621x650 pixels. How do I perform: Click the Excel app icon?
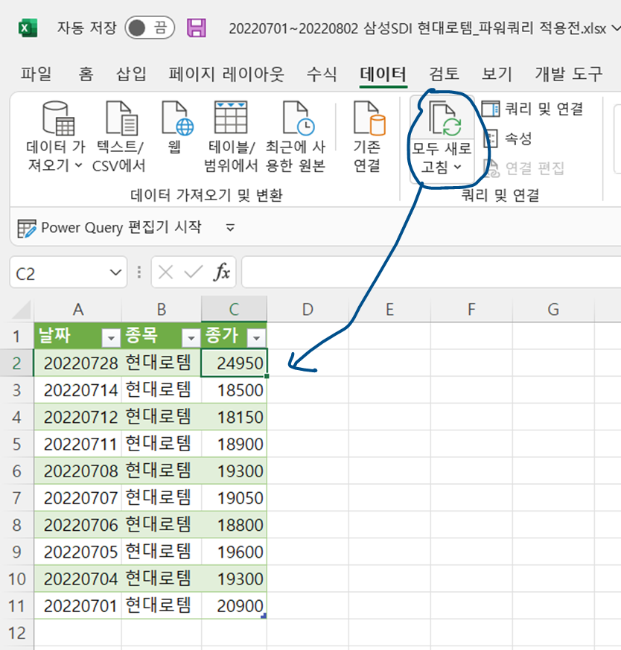click(28, 28)
